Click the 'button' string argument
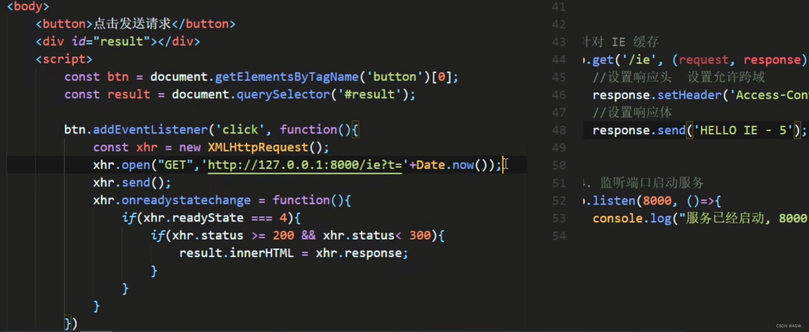Screen dimensions: 809x332 click(394, 77)
